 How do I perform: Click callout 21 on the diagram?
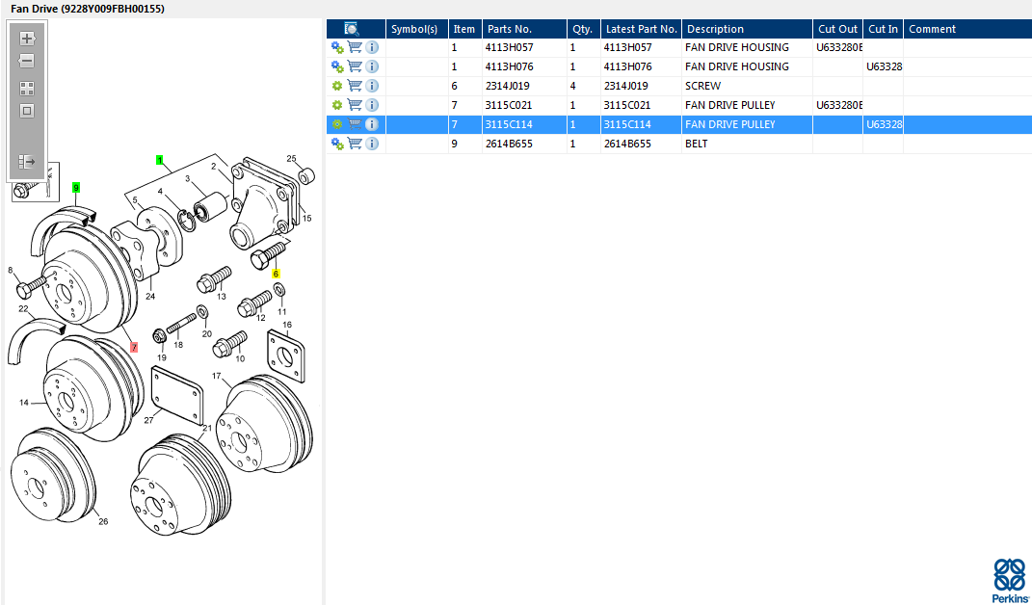click(207, 428)
